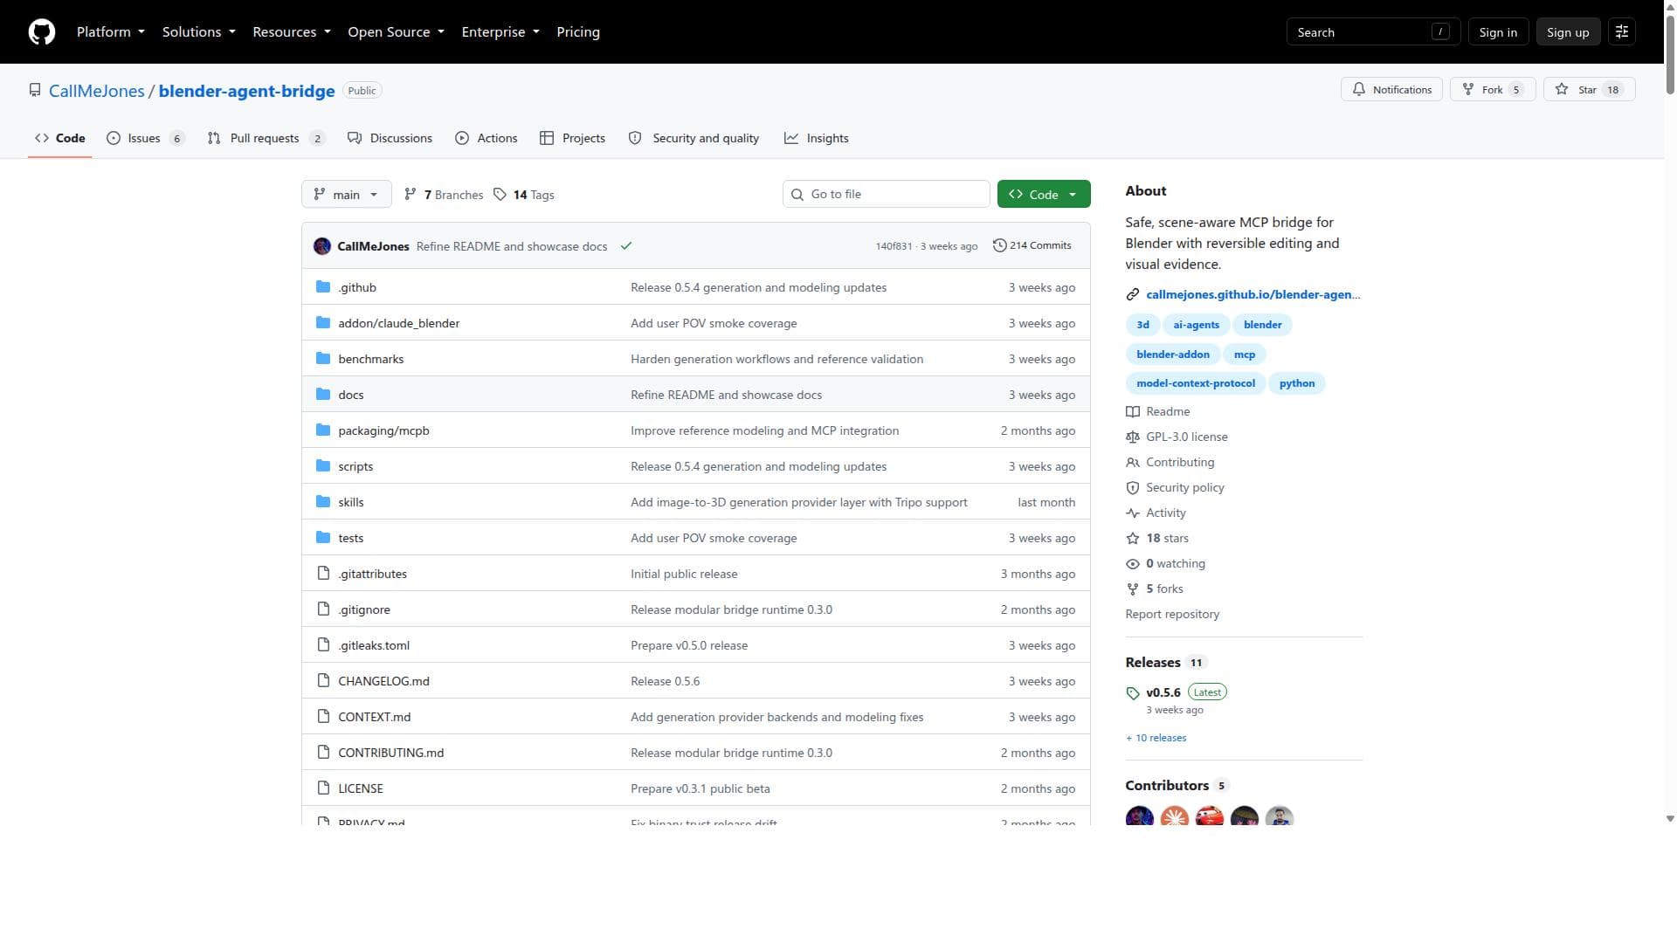Switch to the Code tab
The width and height of the screenshot is (1677, 943).
[60, 139]
